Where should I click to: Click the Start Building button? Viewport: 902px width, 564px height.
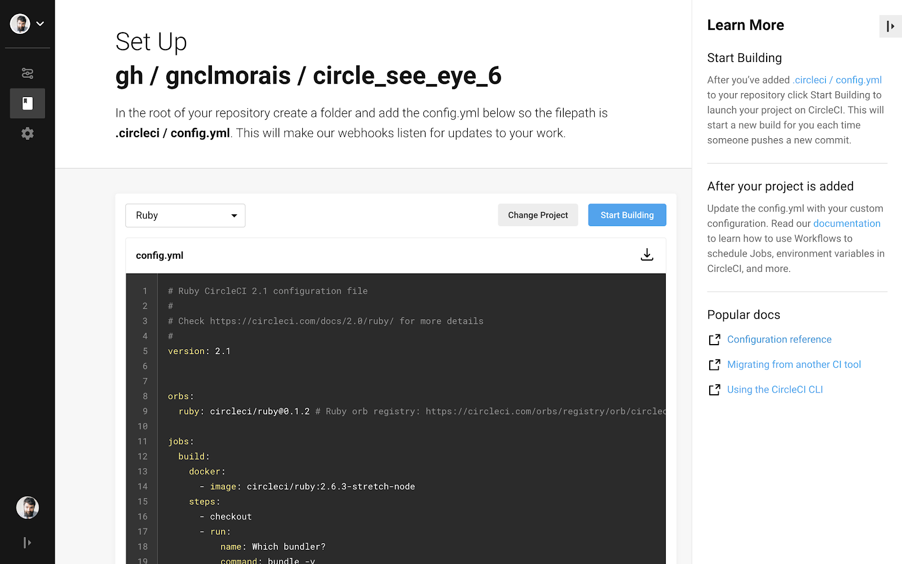point(626,215)
